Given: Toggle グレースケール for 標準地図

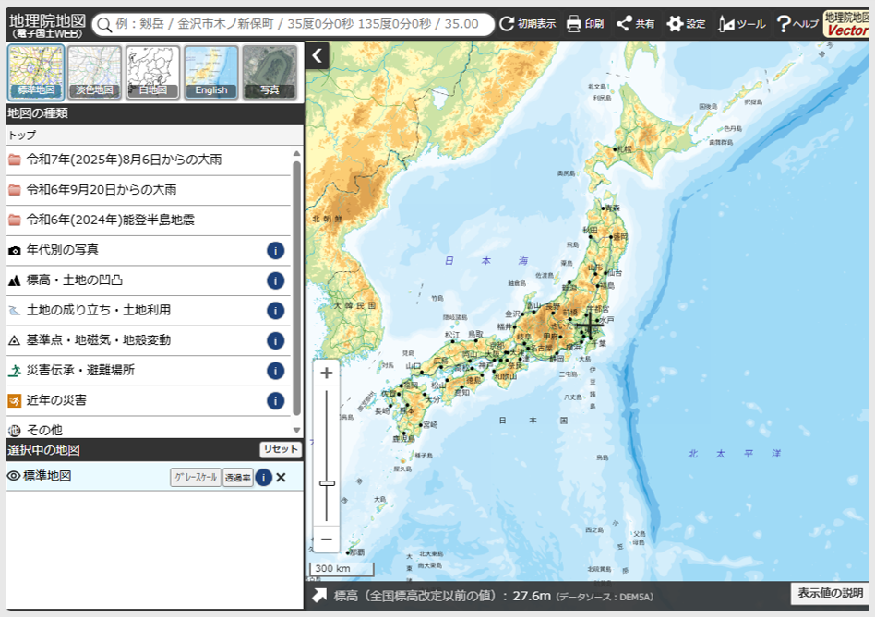Looking at the screenshot, I should click(x=196, y=477).
